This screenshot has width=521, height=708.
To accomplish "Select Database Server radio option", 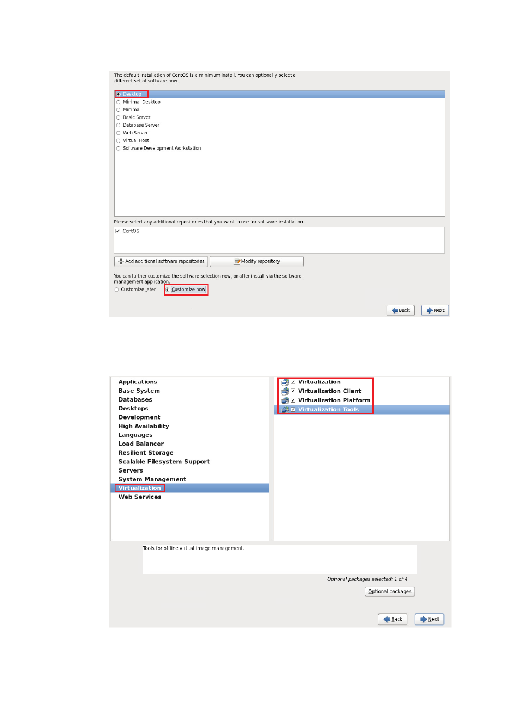I will (x=118, y=125).
